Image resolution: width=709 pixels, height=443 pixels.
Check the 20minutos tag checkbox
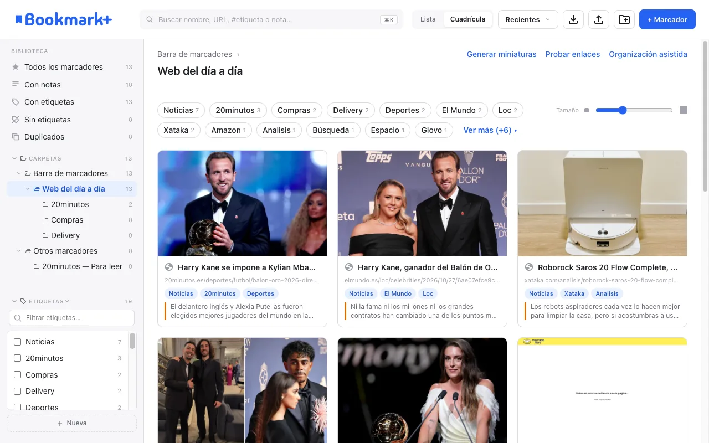pos(17,358)
